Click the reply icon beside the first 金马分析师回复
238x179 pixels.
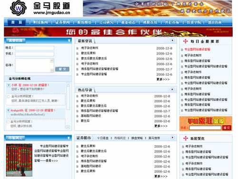[9, 96]
